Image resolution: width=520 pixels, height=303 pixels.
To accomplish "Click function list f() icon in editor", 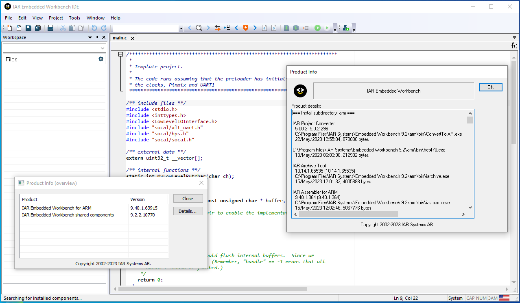I will tap(514, 45).
